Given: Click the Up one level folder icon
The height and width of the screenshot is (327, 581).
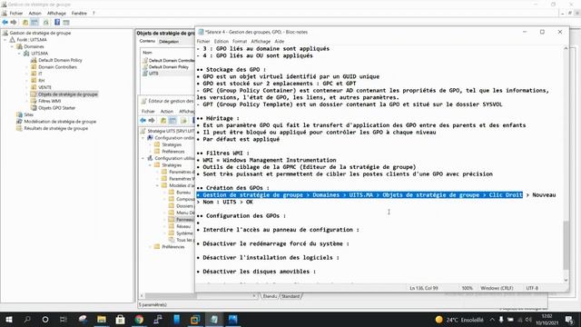Looking at the screenshot, I should 25,22.
